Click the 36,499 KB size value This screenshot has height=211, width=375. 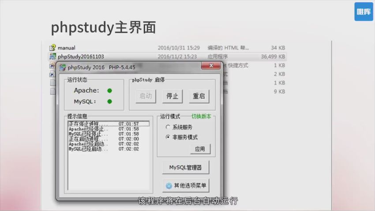tap(273, 57)
